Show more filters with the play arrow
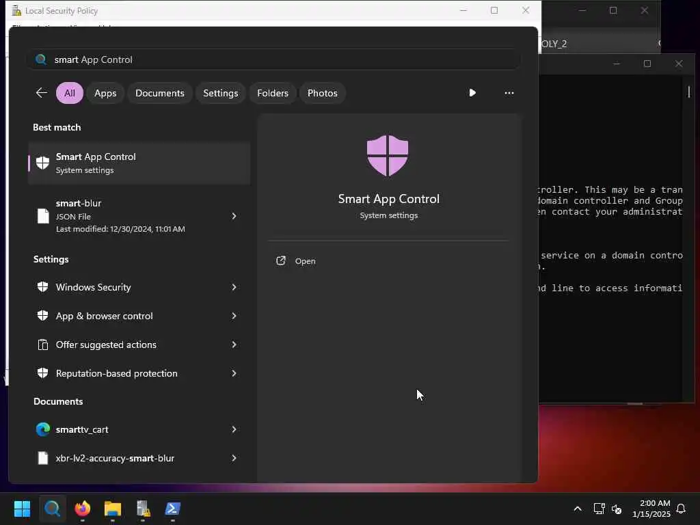The image size is (700, 525). click(x=472, y=93)
